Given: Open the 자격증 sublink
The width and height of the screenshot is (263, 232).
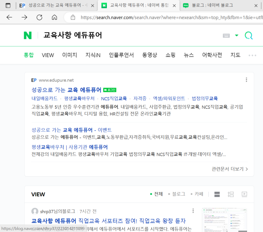Looking at the screenshot, I should click(140, 99).
